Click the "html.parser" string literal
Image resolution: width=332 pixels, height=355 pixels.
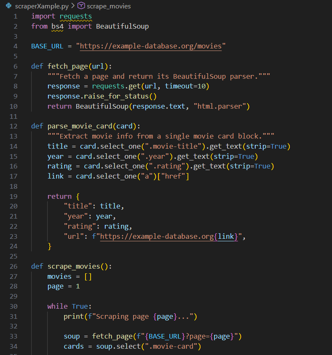(220, 106)
